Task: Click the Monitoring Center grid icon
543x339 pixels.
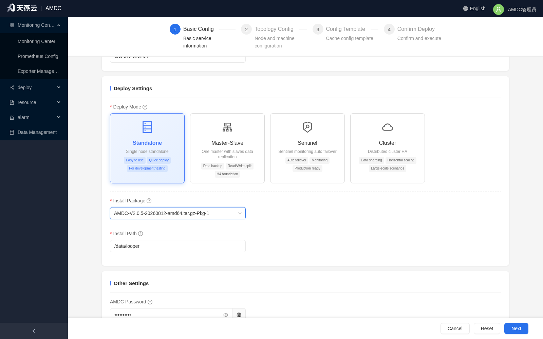Action: click(x=12, y=25)
